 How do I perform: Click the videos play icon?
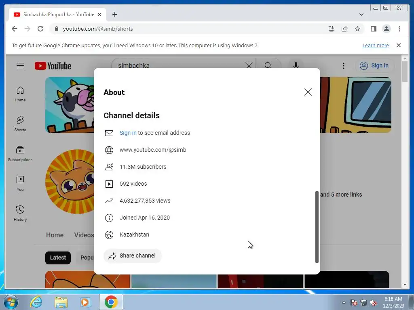pos(109,184)
